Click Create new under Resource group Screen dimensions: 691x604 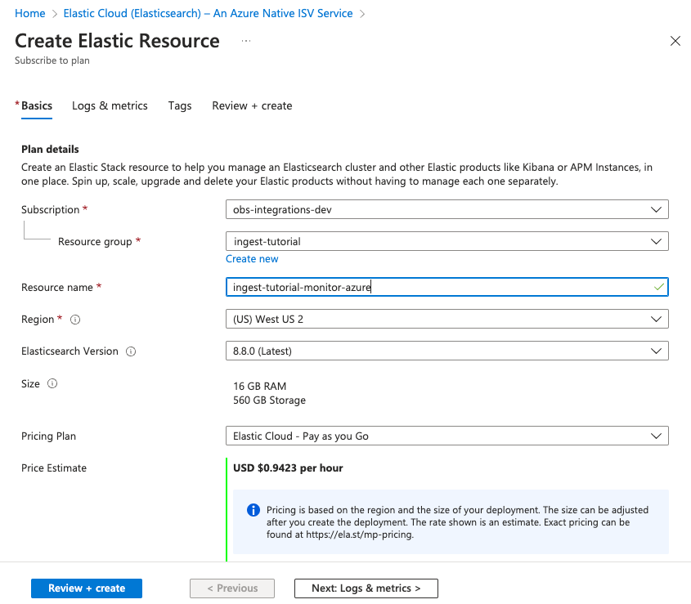point(252,258)
